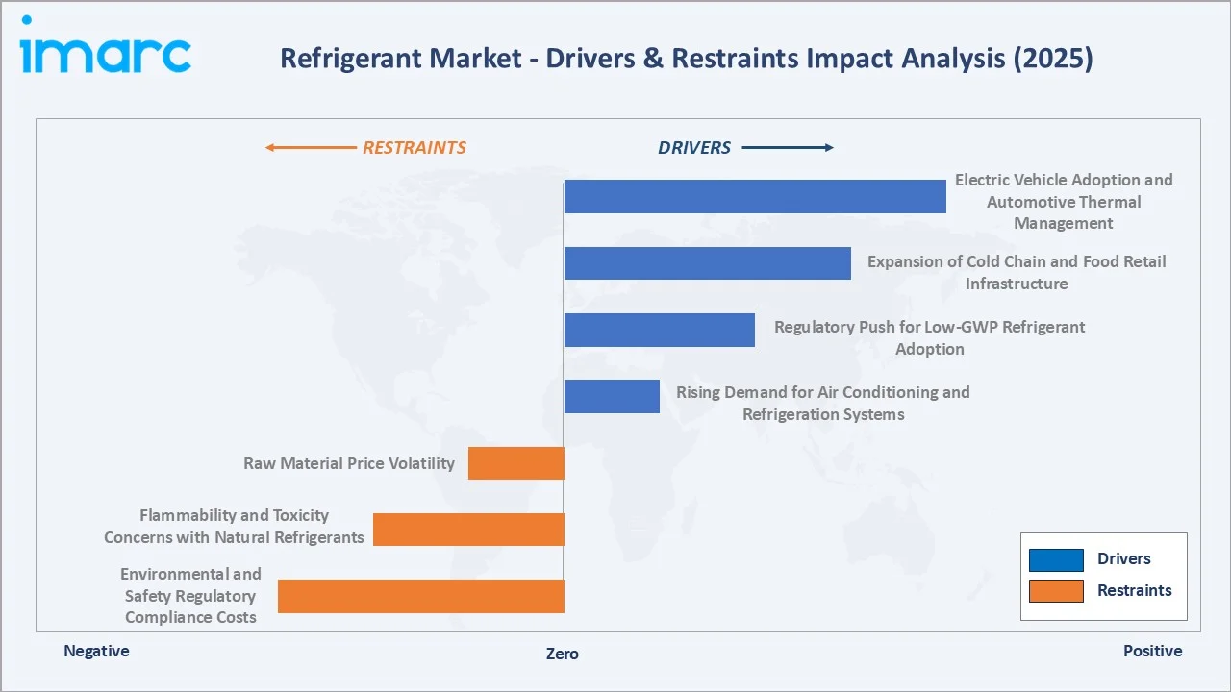Select the Environmental and Safety Regulatory bar

click(421, 596)
